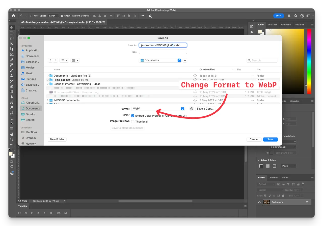This screenshot has width=323, height=226.
Task: Hide the Background layer with eye icon
Action: coord(259,202)
